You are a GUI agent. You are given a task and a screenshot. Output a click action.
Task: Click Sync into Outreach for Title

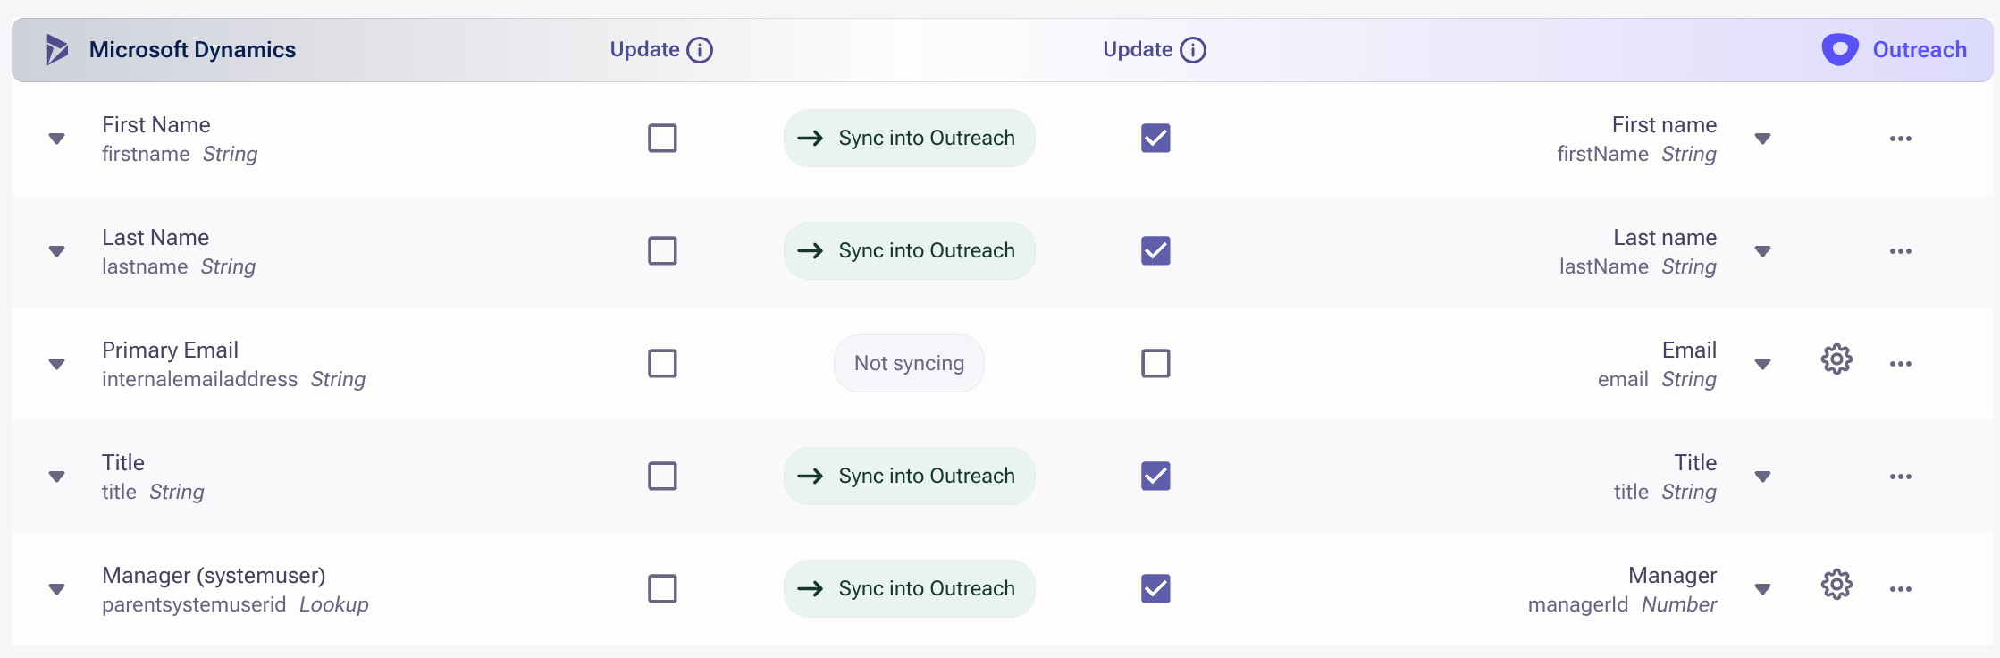[909, 477]
